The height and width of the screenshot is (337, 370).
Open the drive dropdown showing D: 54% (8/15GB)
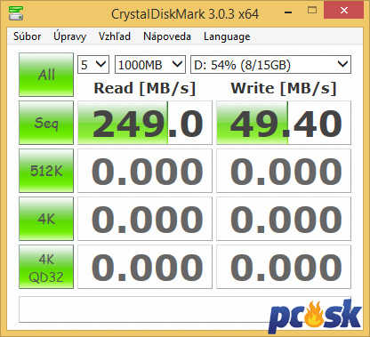pyautogui.click(x=270, y=64)
